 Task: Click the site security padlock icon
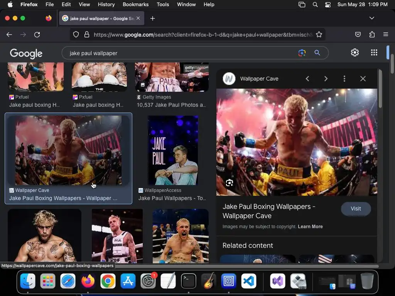point(87,34)
